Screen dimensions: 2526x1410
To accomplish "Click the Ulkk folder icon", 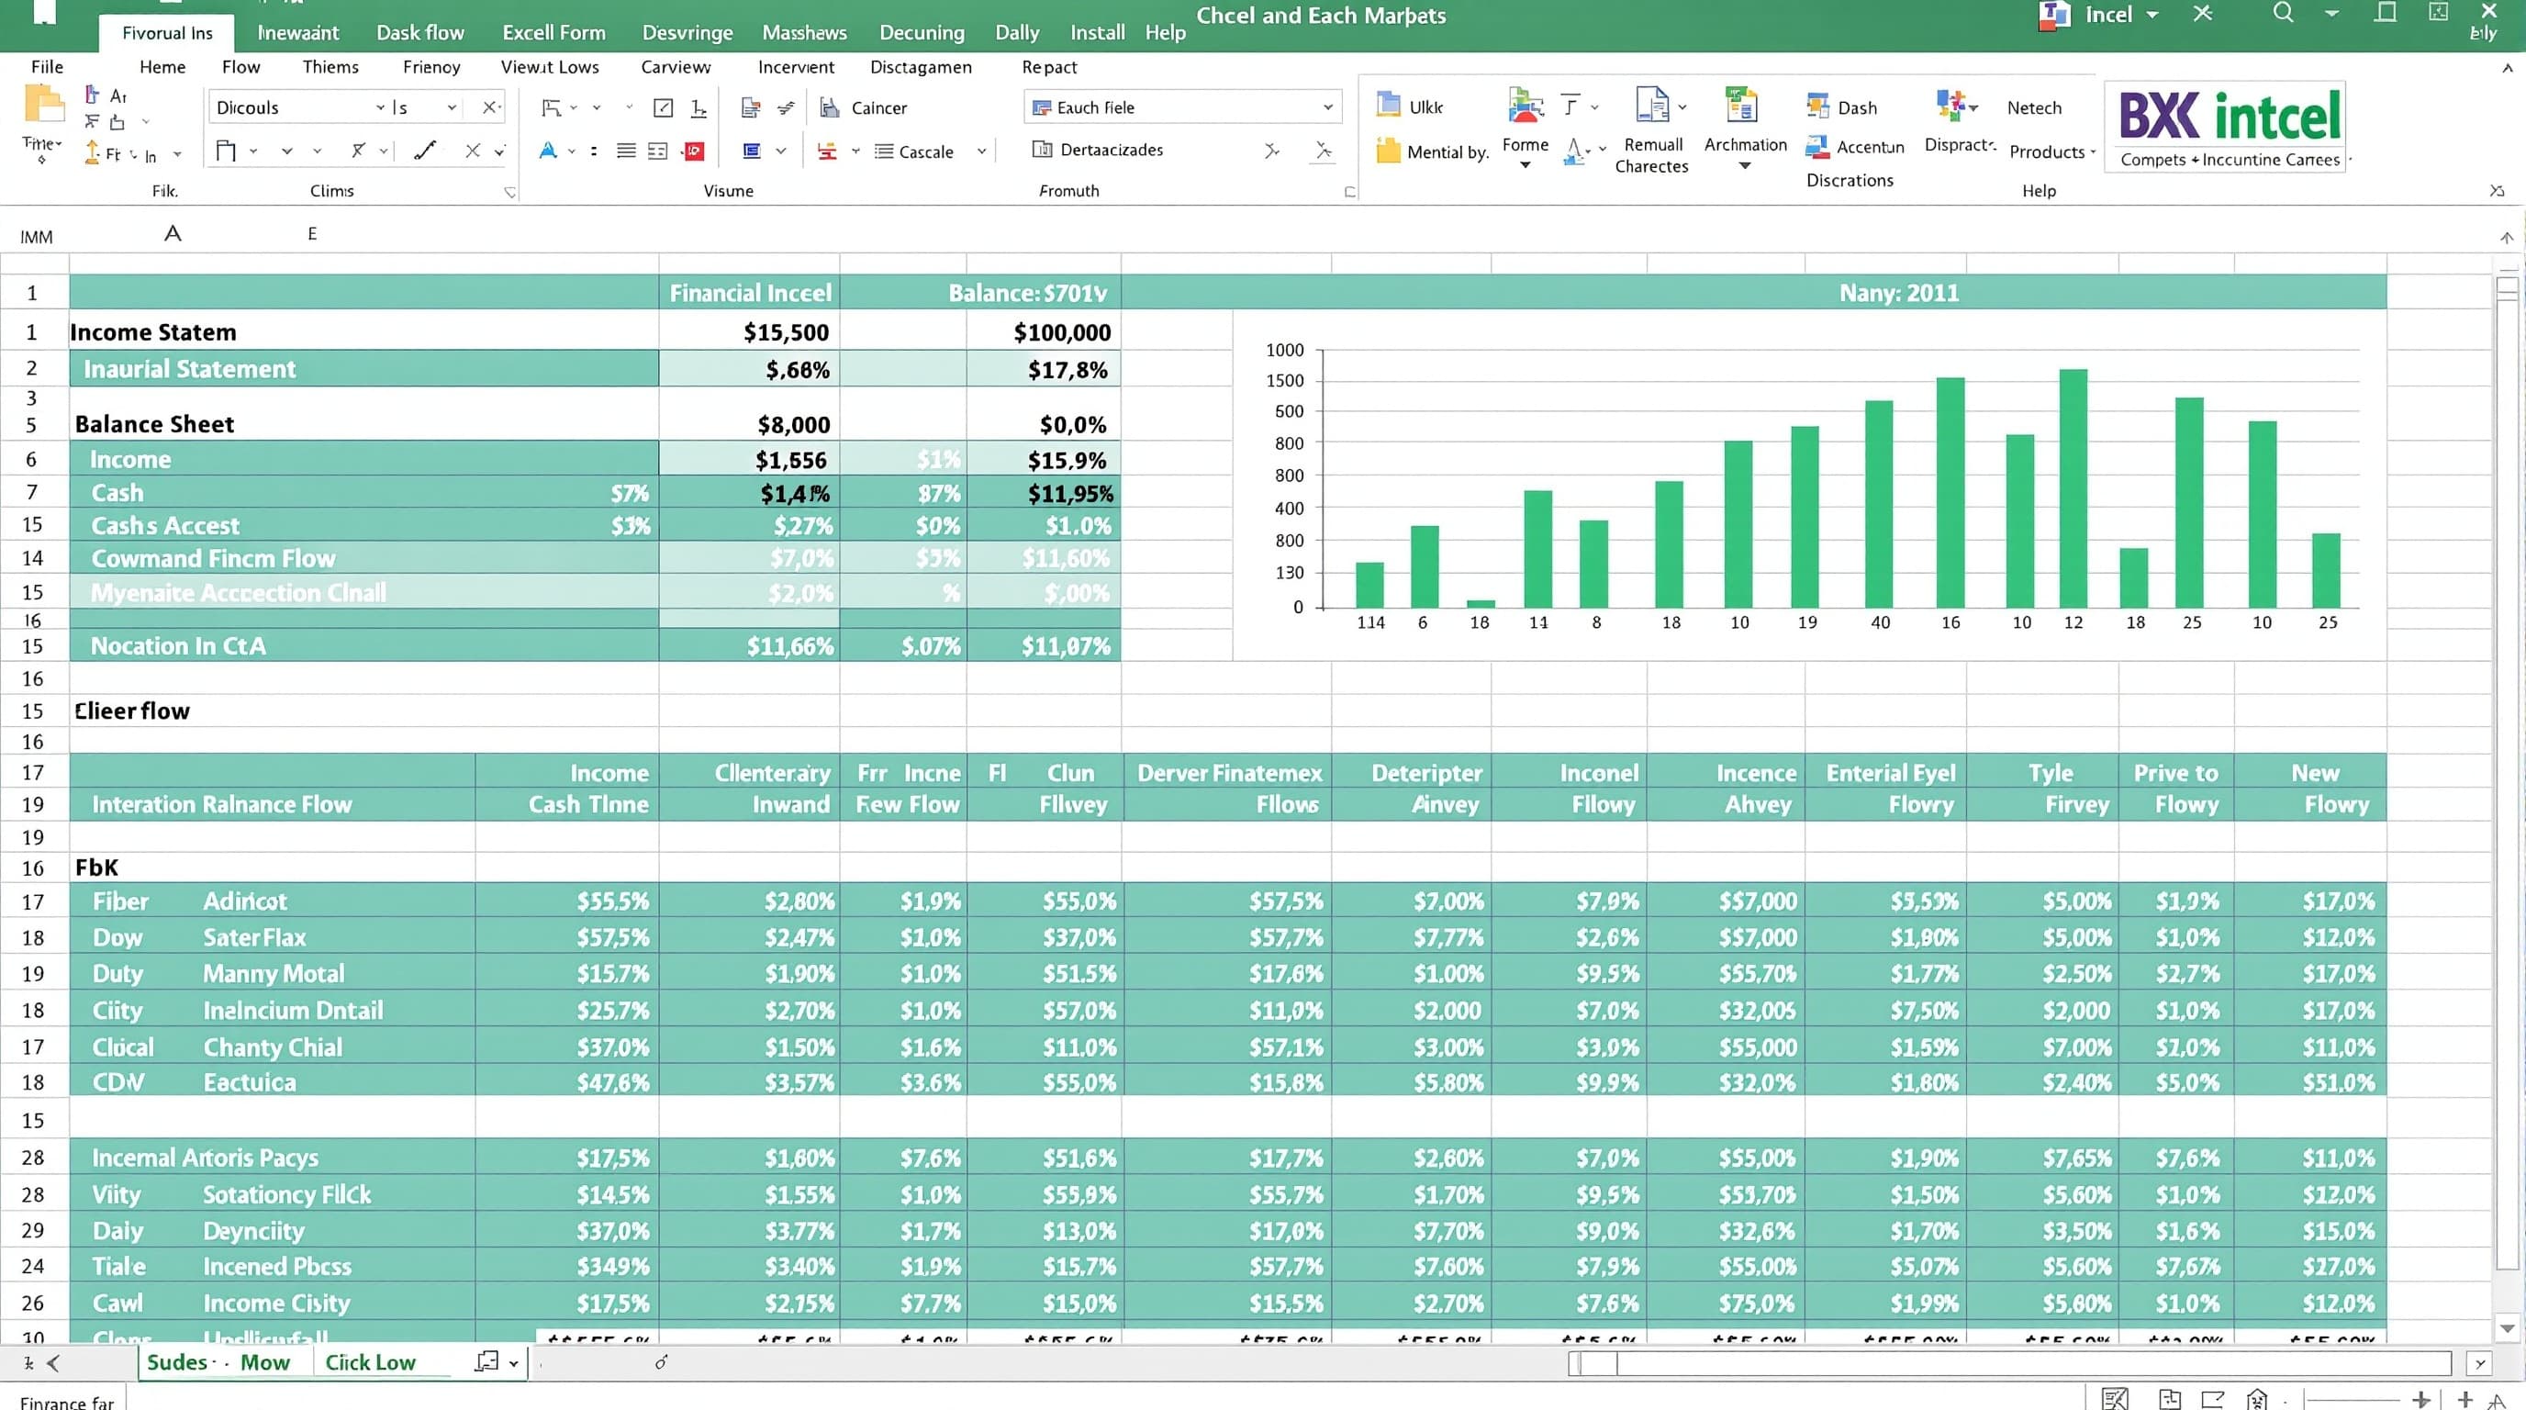I will (1388, 104).
